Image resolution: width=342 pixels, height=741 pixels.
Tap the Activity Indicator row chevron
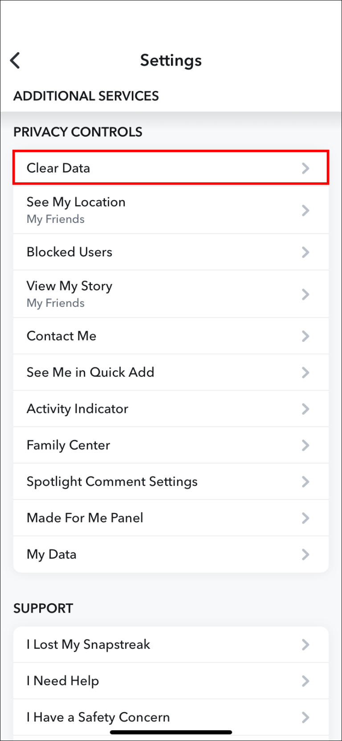point(305,409)
